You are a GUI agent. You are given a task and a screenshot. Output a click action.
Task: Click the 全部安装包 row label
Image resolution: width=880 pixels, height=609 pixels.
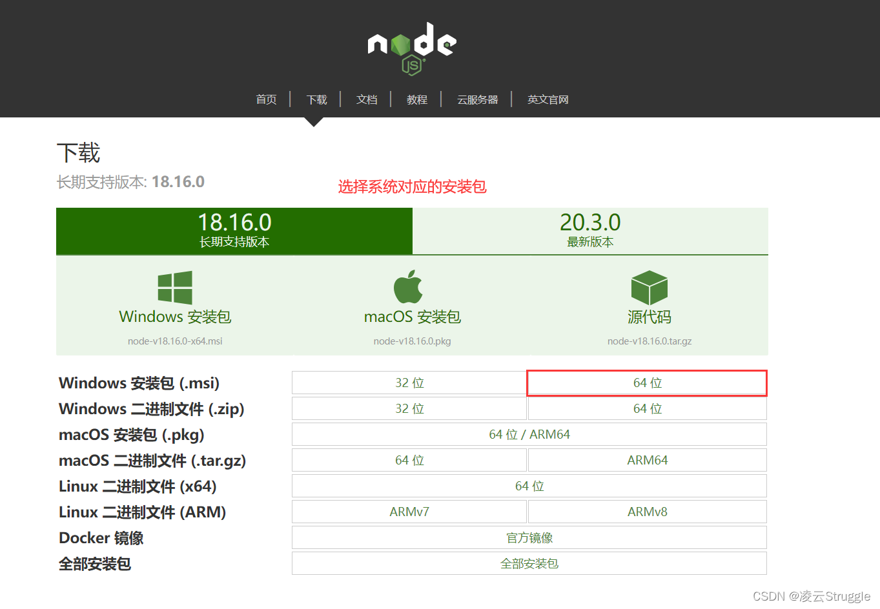tap(95, 564)
